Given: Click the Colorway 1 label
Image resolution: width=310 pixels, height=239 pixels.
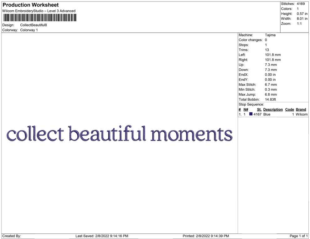Looking at the screenshot, I should (29, 30).
